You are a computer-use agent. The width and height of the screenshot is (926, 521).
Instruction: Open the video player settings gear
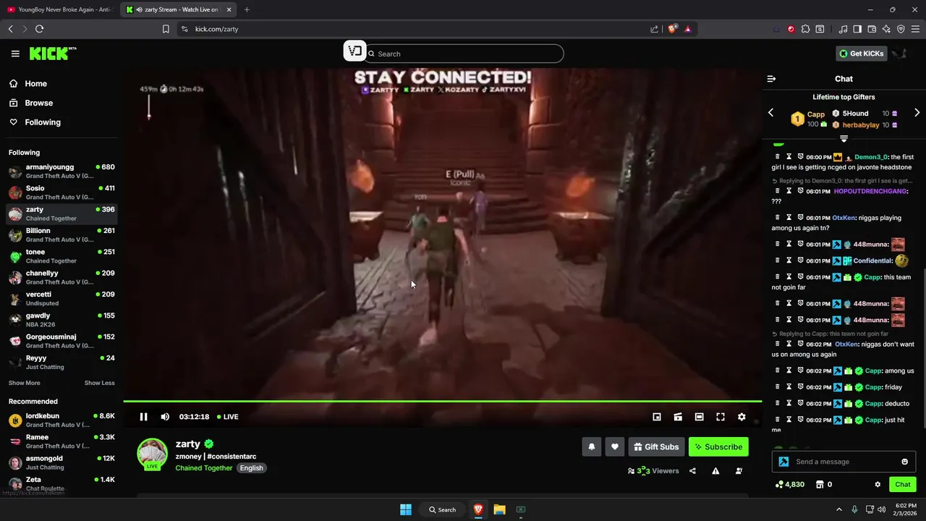[742, 417]
